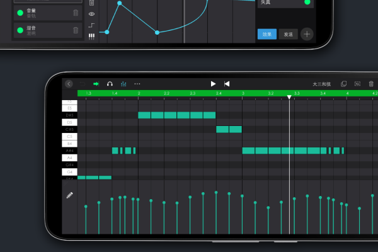The height and width of the screenshot is (252, 378).
Task: Toggle the green enable dot on 混音
Action: pyautogui.click(x=20, y=30)
